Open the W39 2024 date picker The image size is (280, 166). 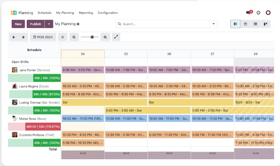(x=43, y=37)
